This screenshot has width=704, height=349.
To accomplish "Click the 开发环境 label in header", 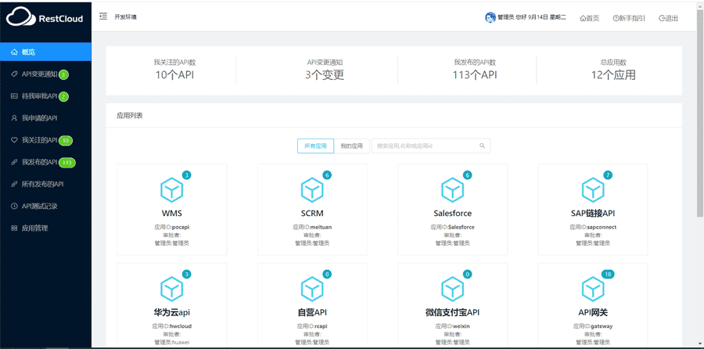I will point(125,17).
